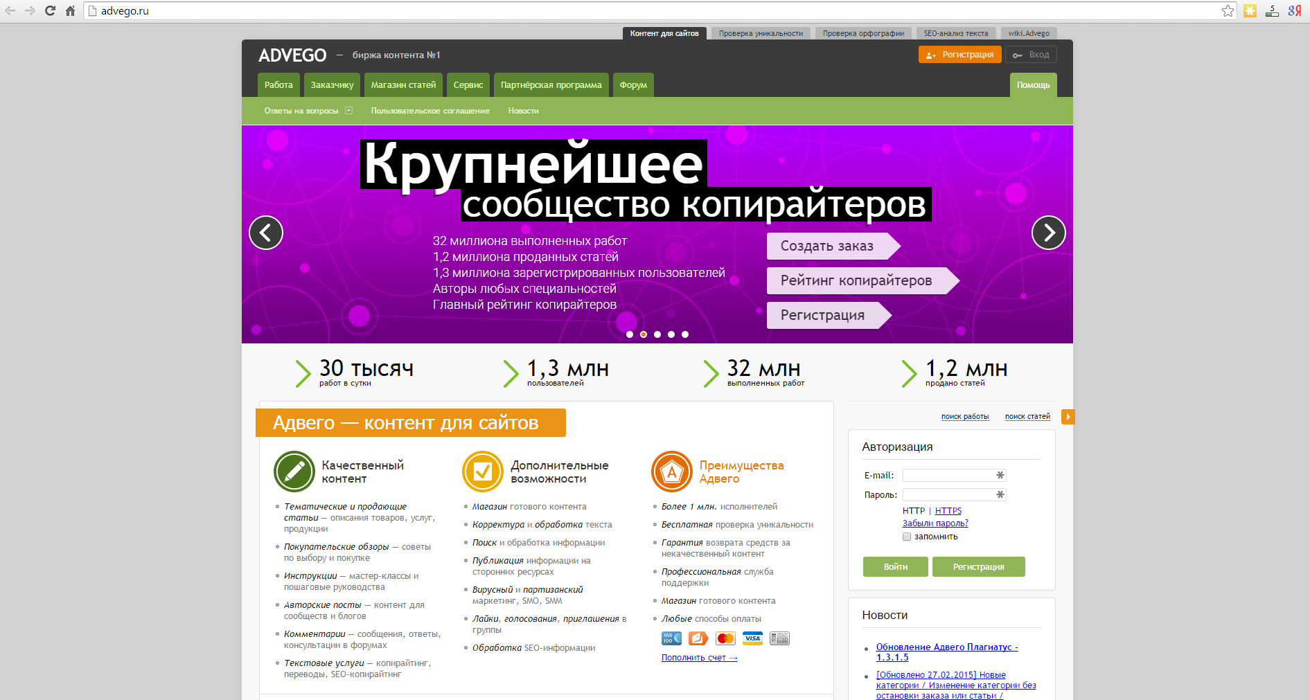The image size is (1310, 700).
Task: Open the Заказчику menu tab
Action: [x=332, y=85]
